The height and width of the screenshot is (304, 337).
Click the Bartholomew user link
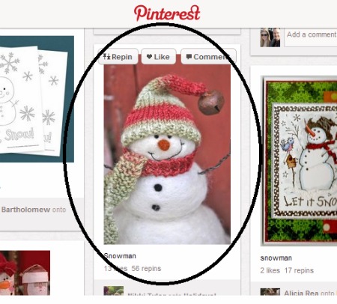[25, 210]
